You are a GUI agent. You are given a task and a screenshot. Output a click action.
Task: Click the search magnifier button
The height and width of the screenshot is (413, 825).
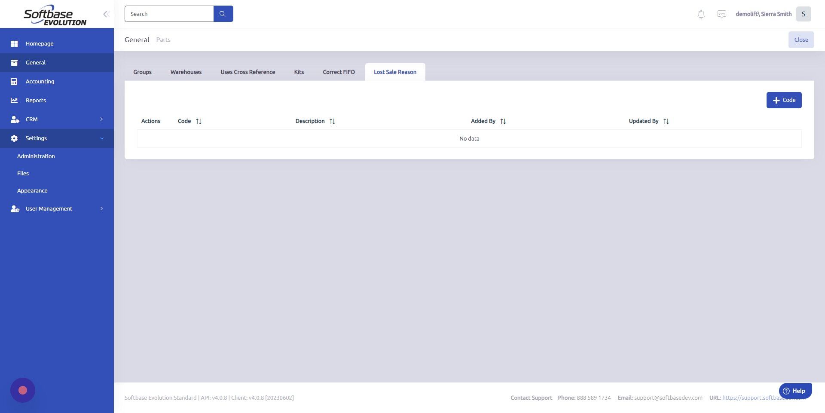click(x=223, y=13)
